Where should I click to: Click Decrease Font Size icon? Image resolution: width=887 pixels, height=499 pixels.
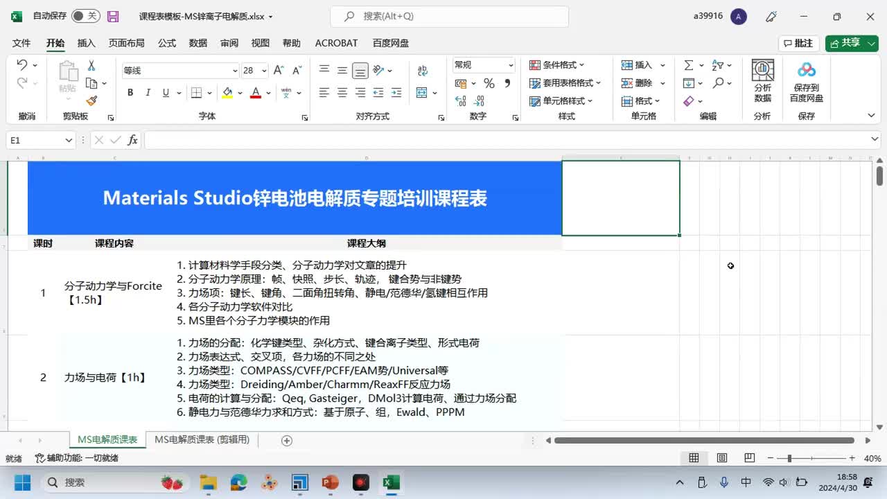[297, 70]
